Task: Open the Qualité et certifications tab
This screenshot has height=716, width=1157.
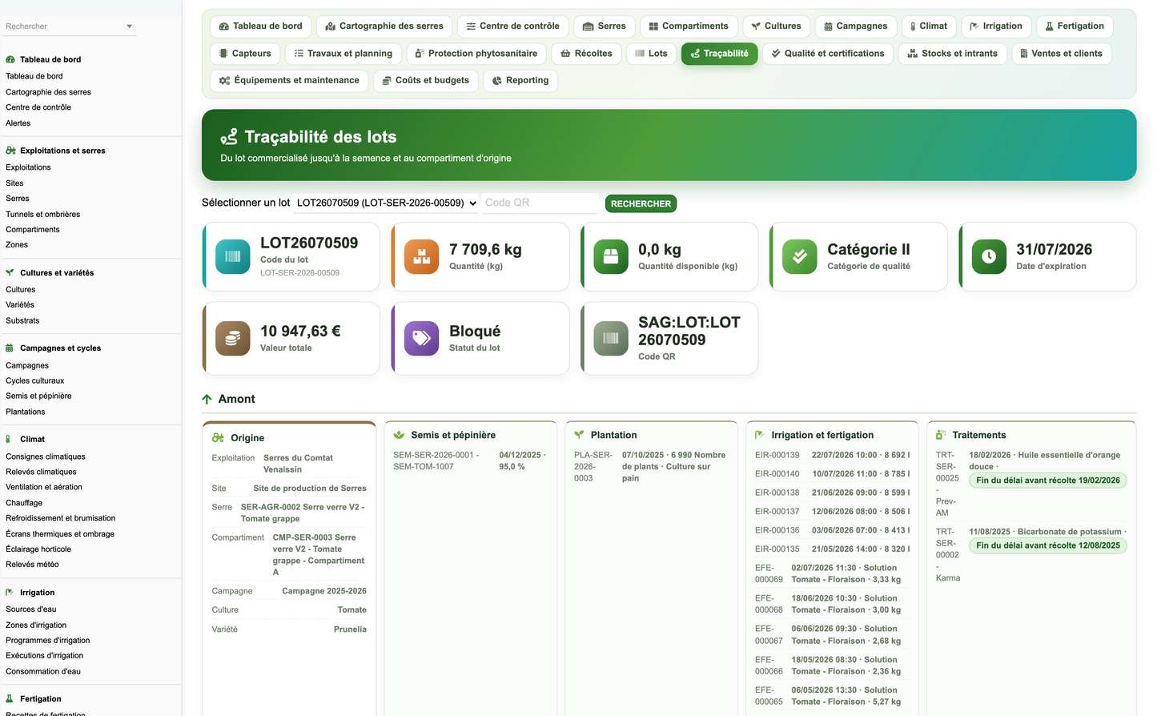Action: point(828,54)
